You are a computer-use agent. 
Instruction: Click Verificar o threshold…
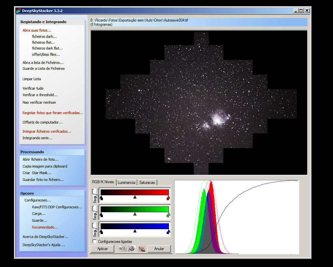click(x=40, y=95)
